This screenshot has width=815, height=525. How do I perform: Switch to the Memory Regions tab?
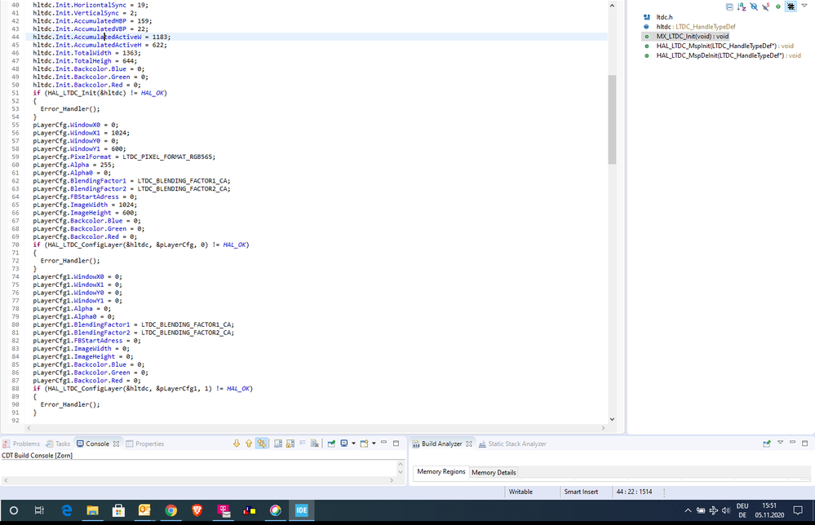click(x=441, y=471)
